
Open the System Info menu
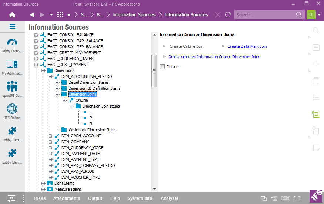(140, 198)
